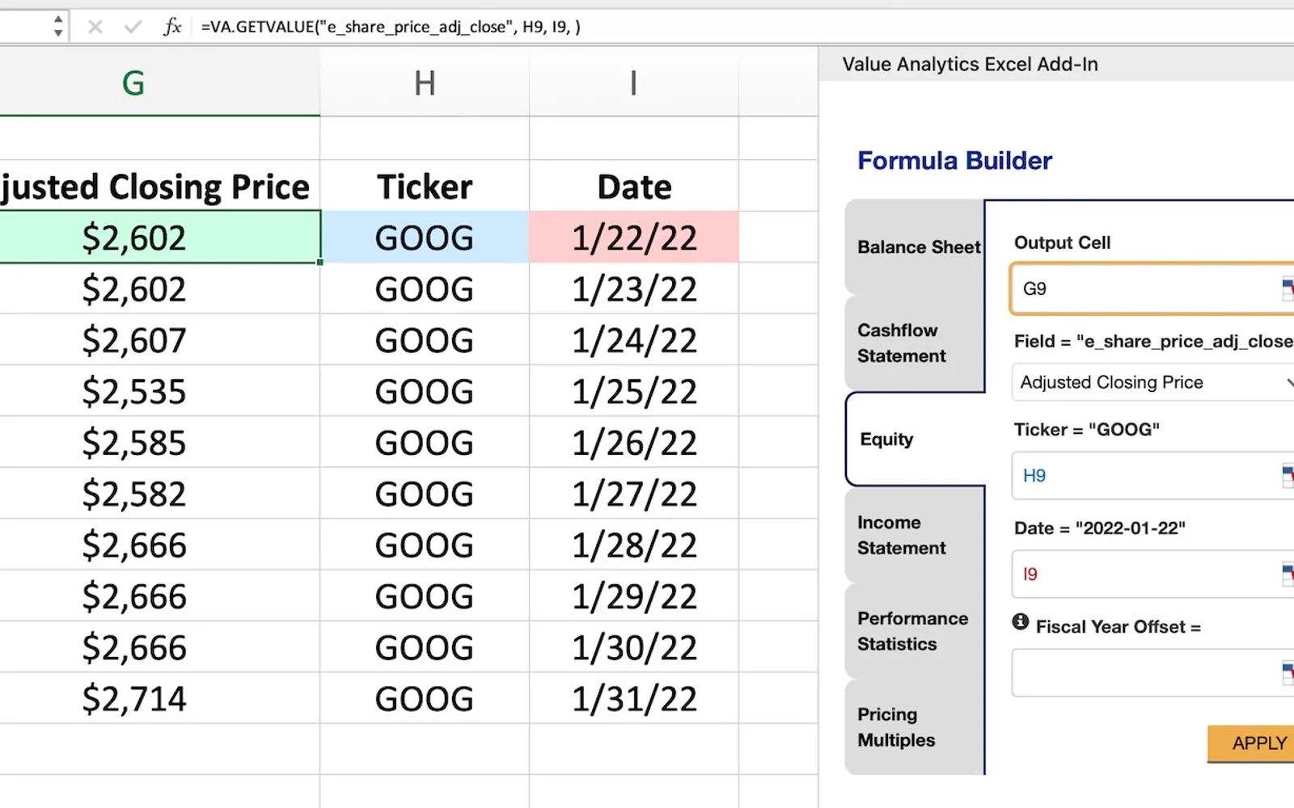This screenshot has height=808, width=1294.
Task: Select the price cell $2,607
Action: (x=160, y=340)
